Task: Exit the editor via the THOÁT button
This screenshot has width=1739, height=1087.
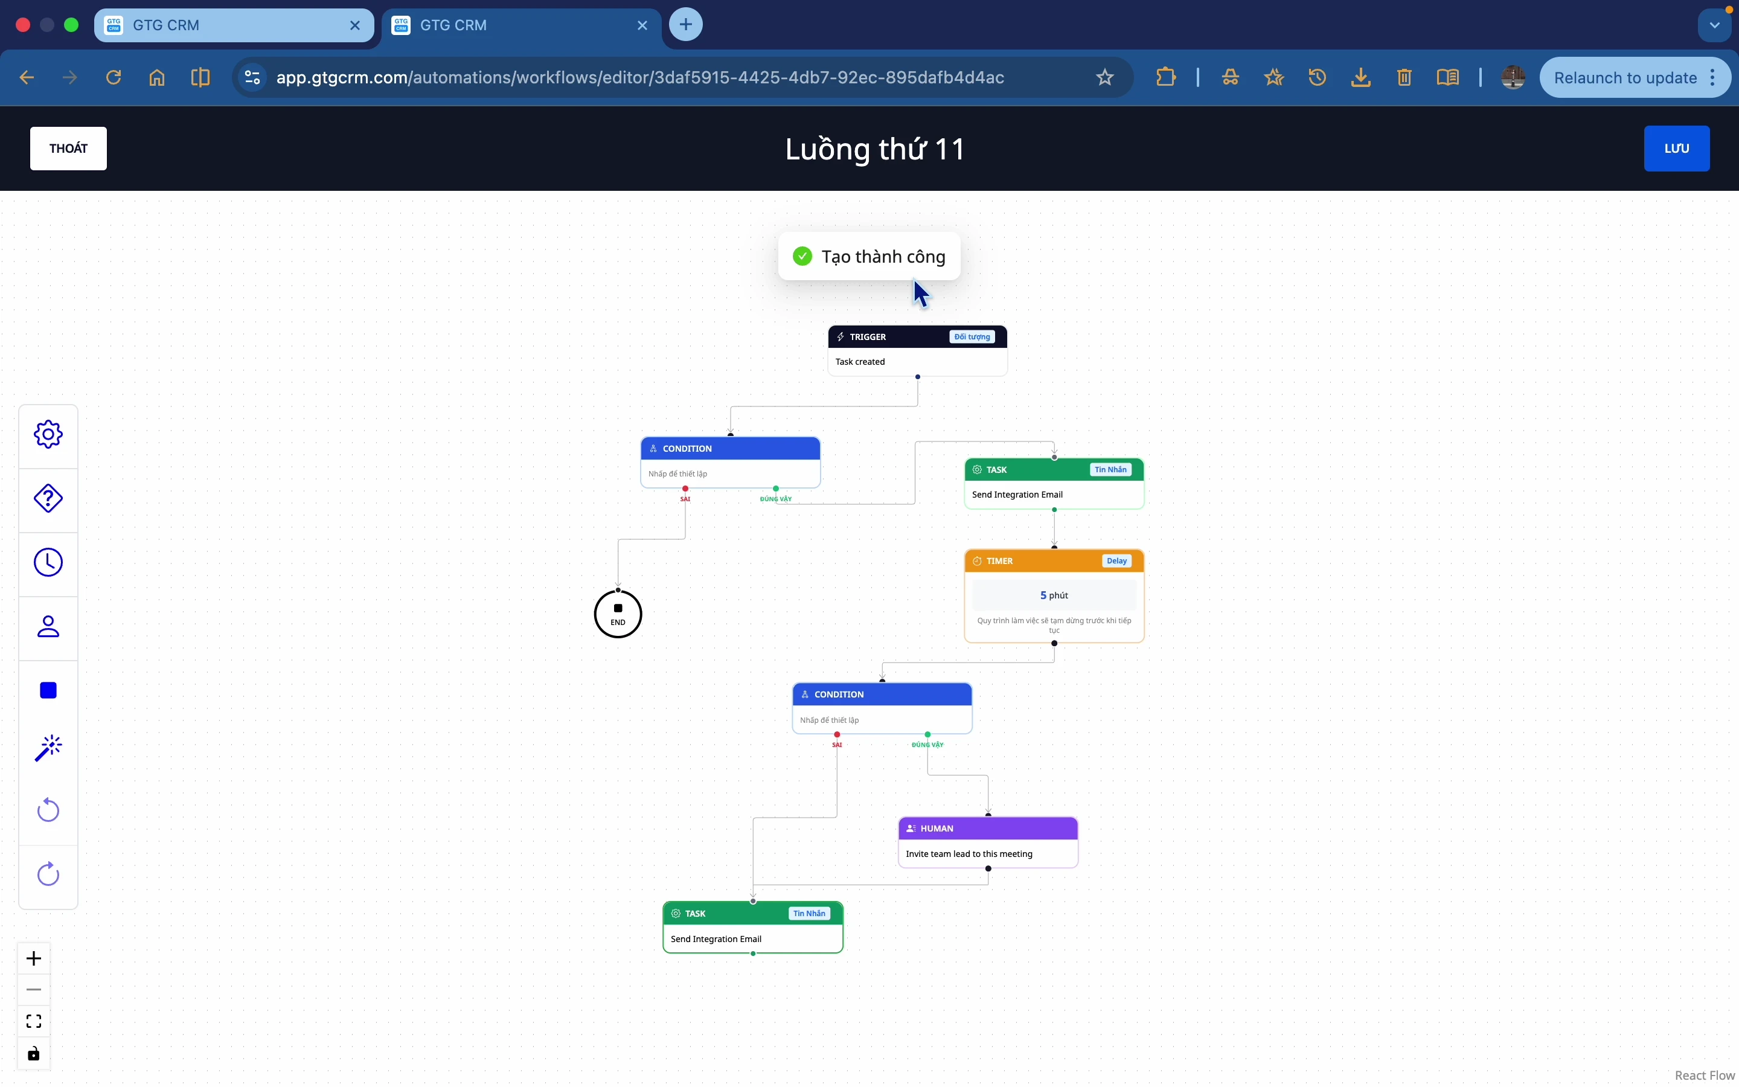Action: tap(68, 148)
